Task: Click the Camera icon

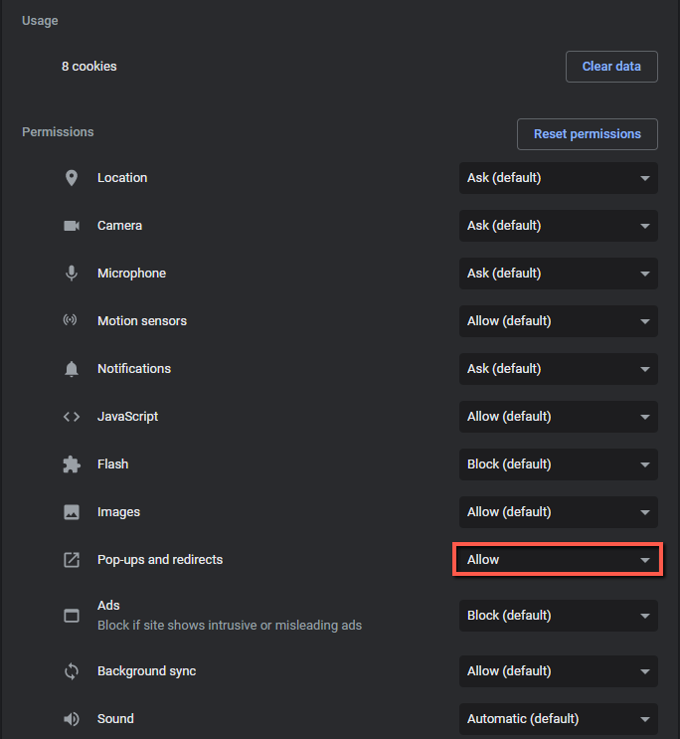Action: 72,226
